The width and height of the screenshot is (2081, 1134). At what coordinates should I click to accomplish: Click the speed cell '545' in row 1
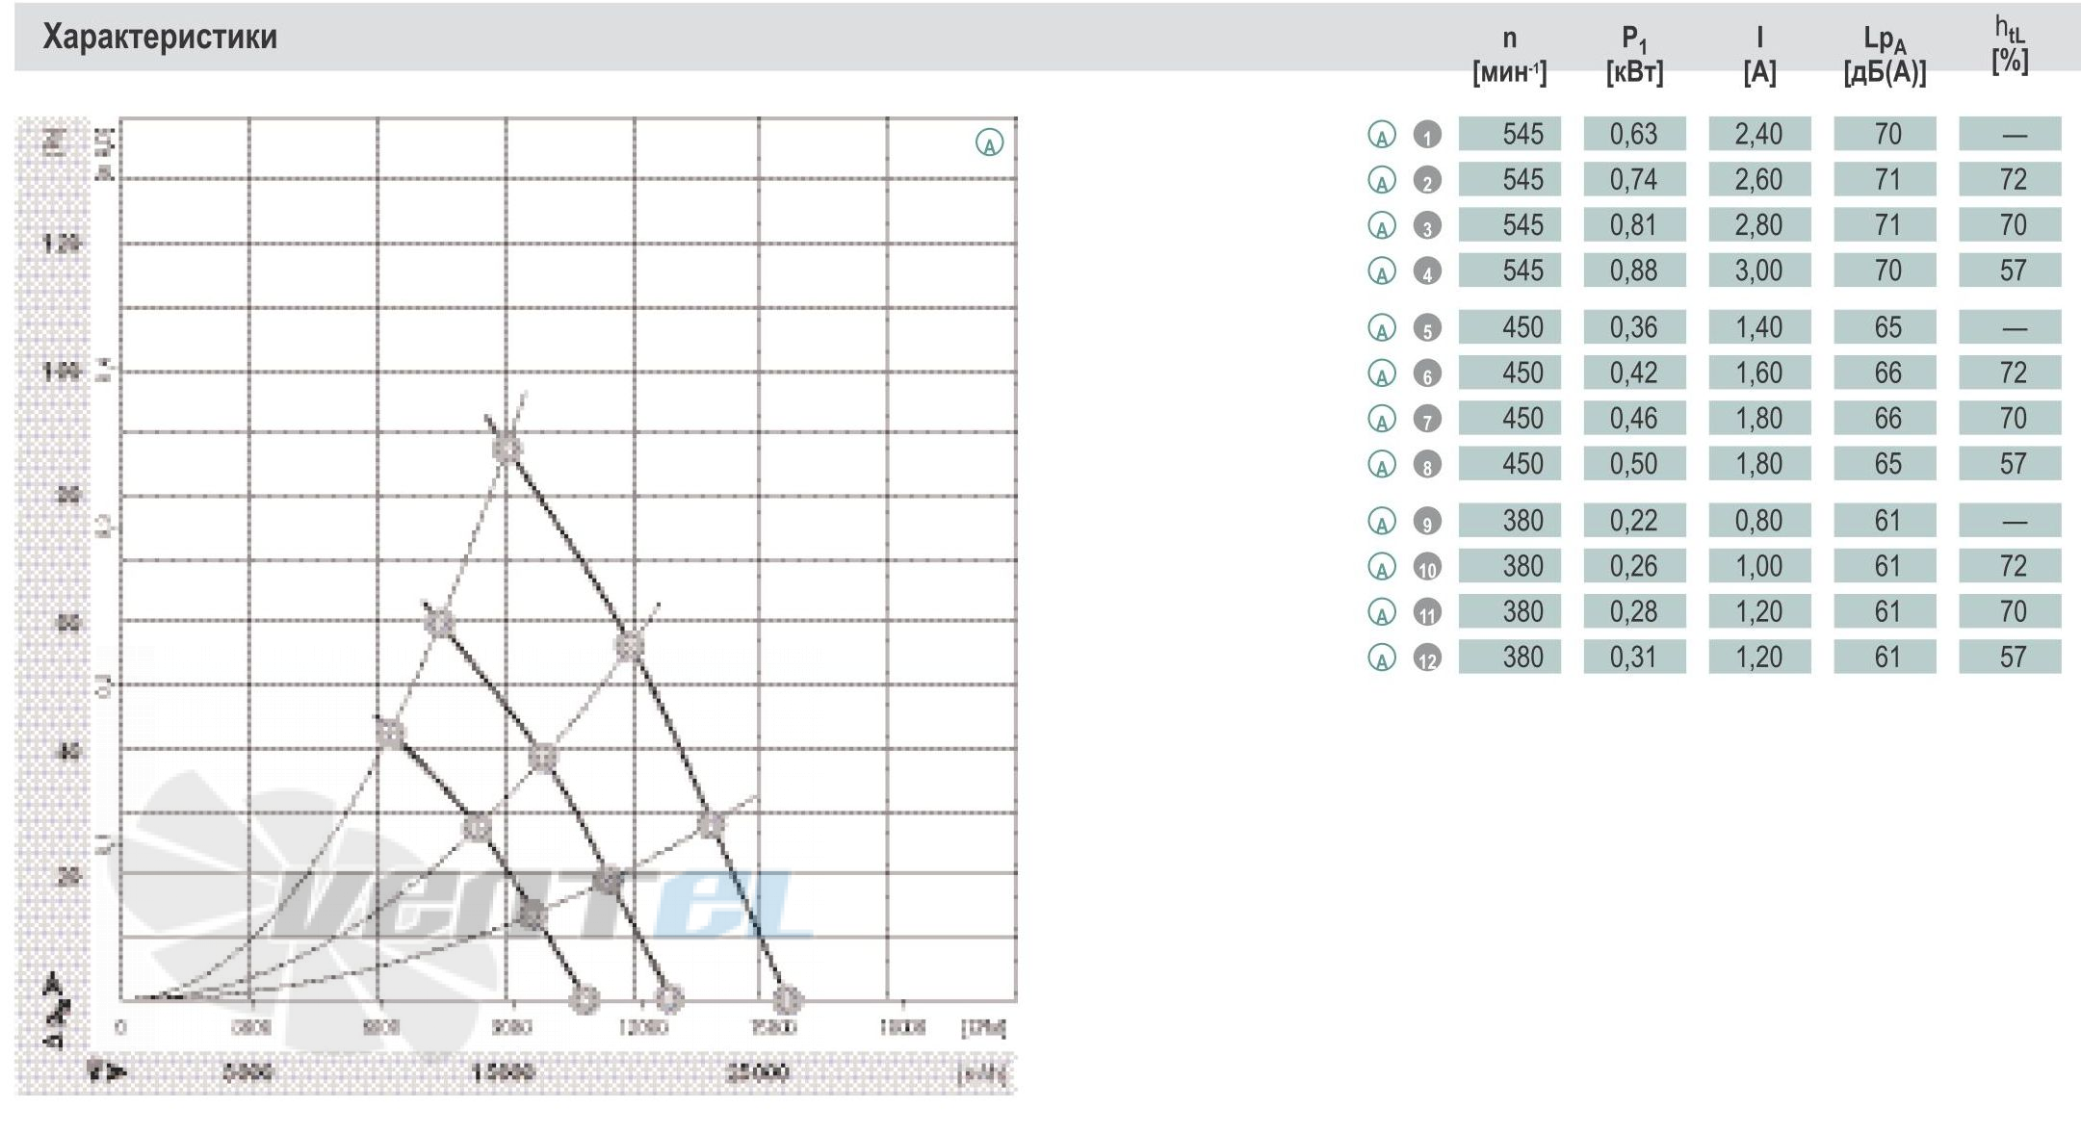(1509, 134)
